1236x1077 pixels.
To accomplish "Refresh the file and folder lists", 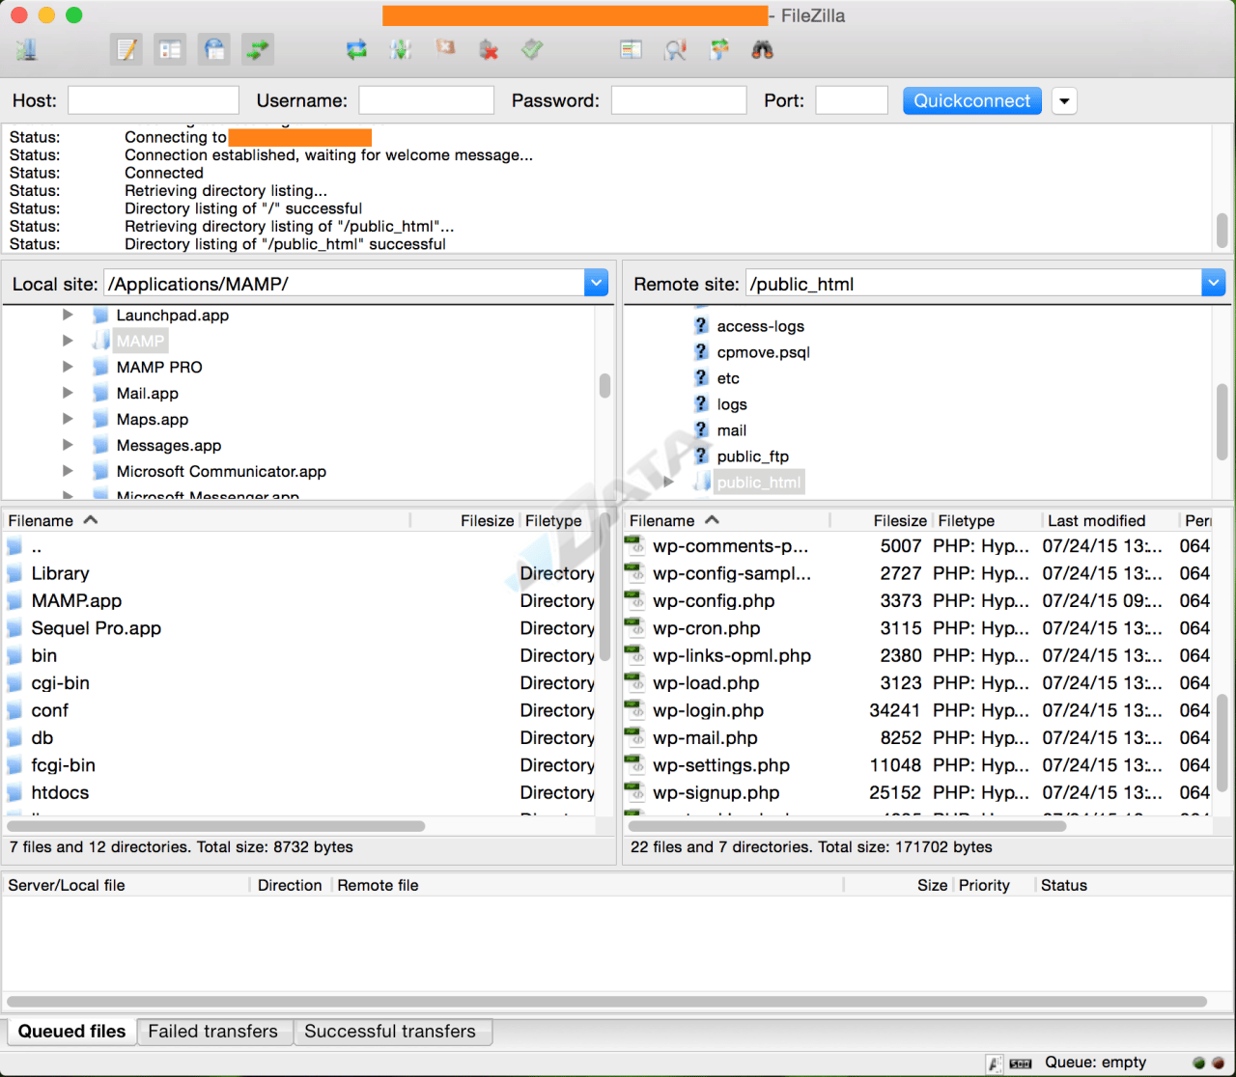I will [x=356, y=49].
